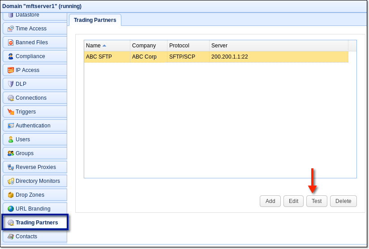
Task: Select Reverse Proxies in sidebar
Action: [35, 167]
